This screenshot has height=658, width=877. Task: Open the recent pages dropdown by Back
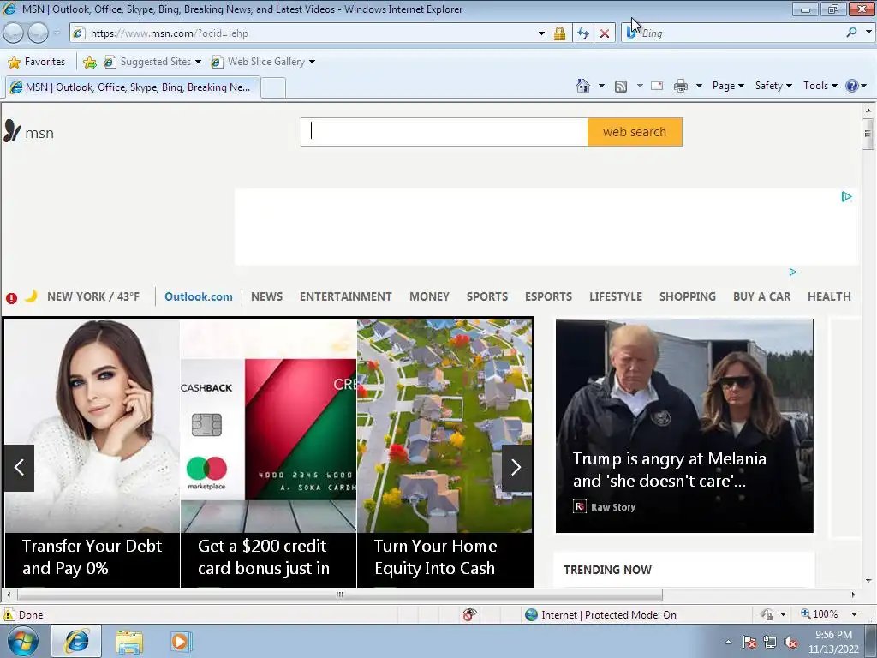[x=57, y=33]
